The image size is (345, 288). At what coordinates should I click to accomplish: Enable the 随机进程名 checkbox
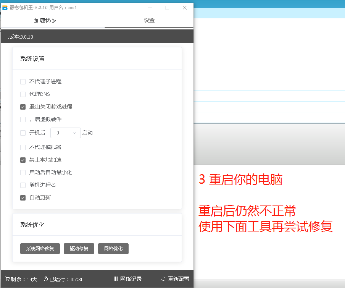click(23, 185)
